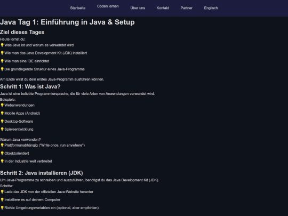Click the bulb icon beside Plattformunabhängig
Image resolution: width=288 pixels, height=216 pixels.
click(2, 145)
